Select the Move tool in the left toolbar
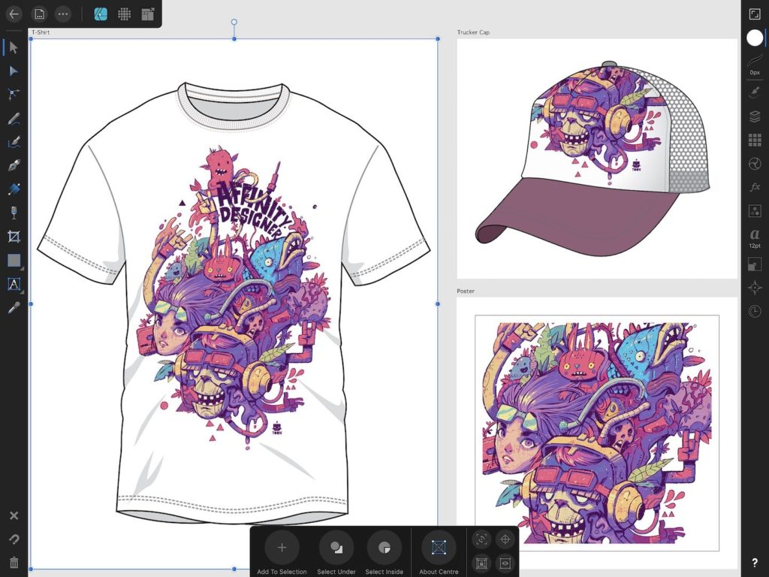This screenshot has width=769, height=577. tap(12, 47)
